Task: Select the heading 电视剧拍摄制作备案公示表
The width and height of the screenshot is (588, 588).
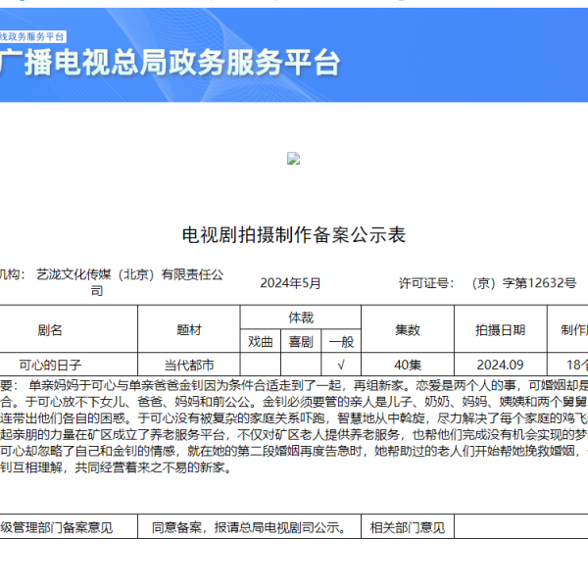Action: [x=294, y=235]
